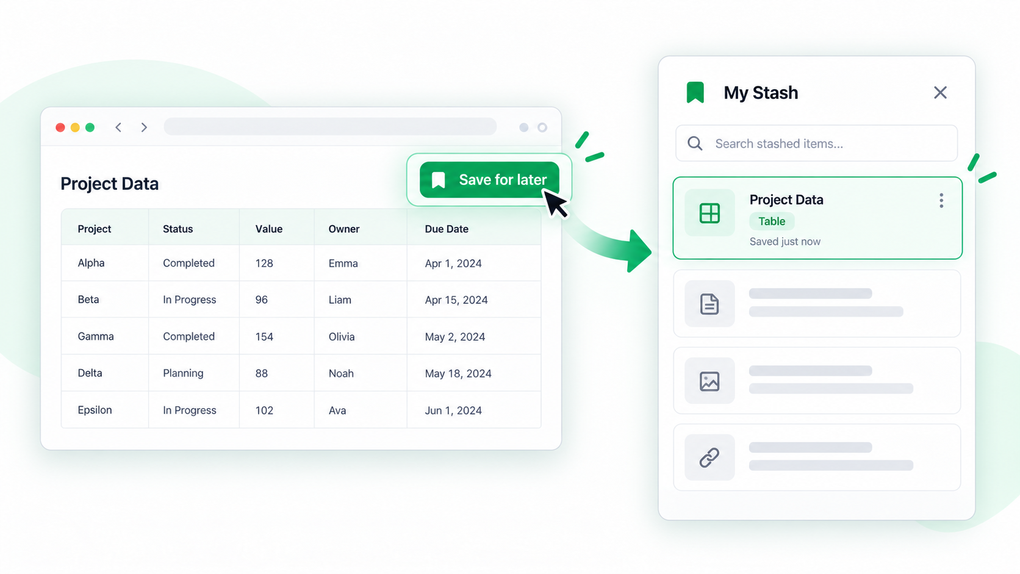
Task: Click the green window dot
Action: coord(90,127)
